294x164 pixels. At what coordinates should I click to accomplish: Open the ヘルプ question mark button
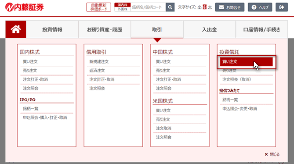[x=260, y=7]
